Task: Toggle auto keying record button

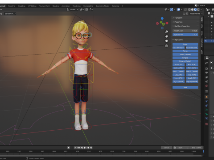Action: pos(69,148)
